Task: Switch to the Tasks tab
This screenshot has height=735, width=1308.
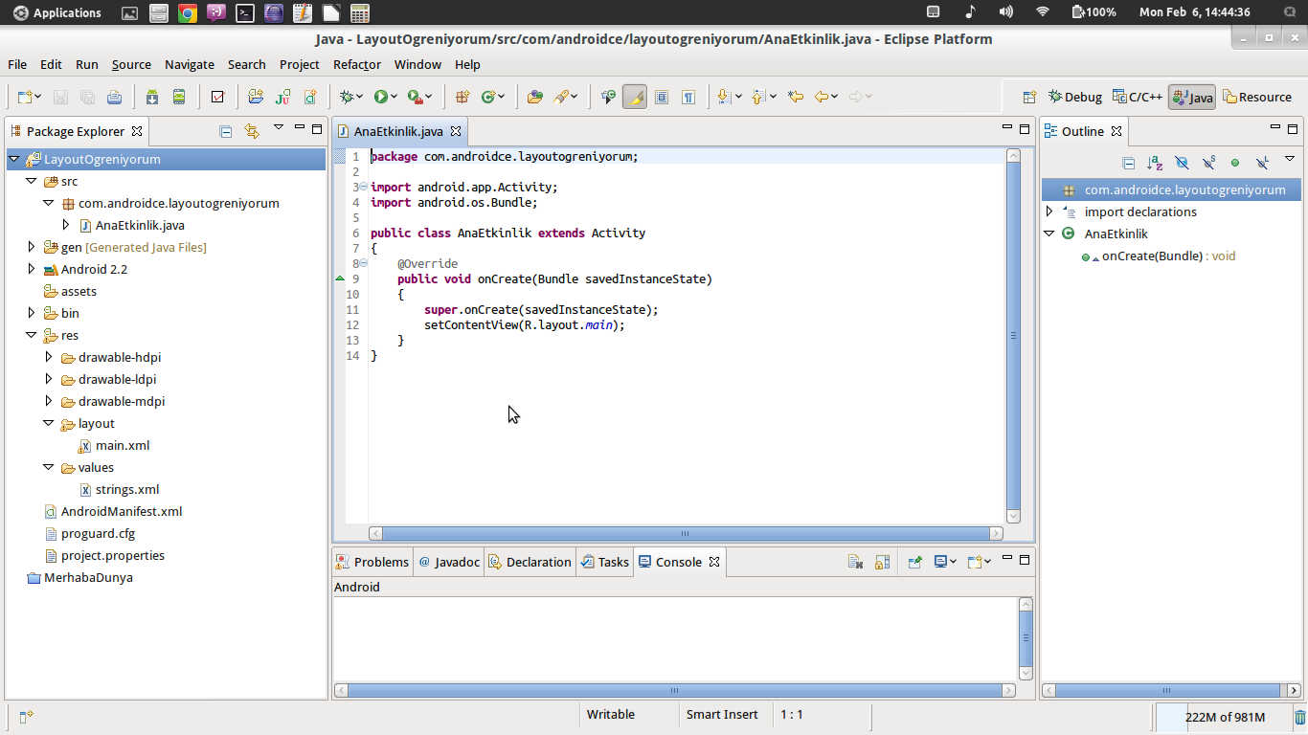Action: coord(605,562)
